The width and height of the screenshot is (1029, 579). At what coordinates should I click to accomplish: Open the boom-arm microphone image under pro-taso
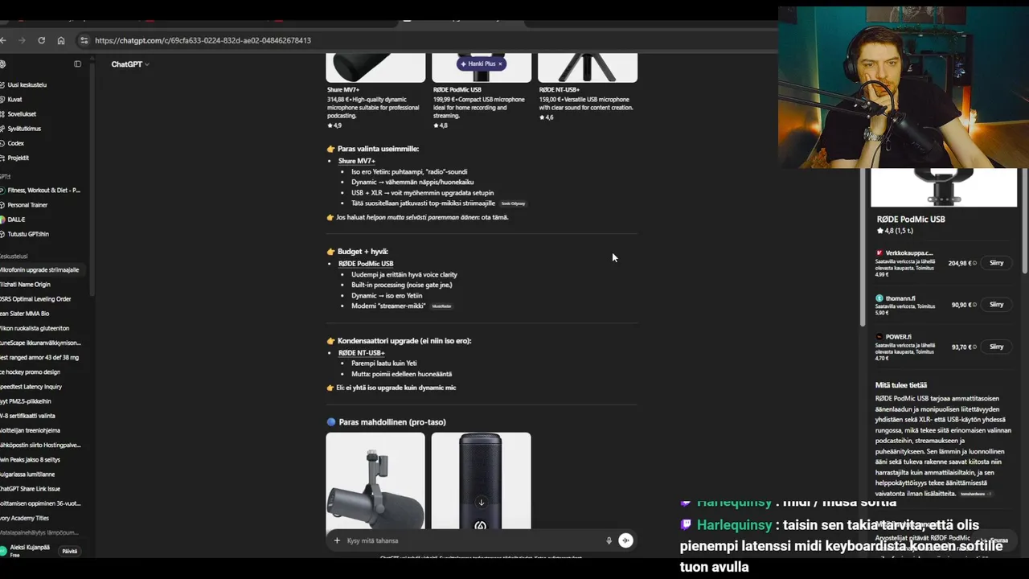pos(375,481)
